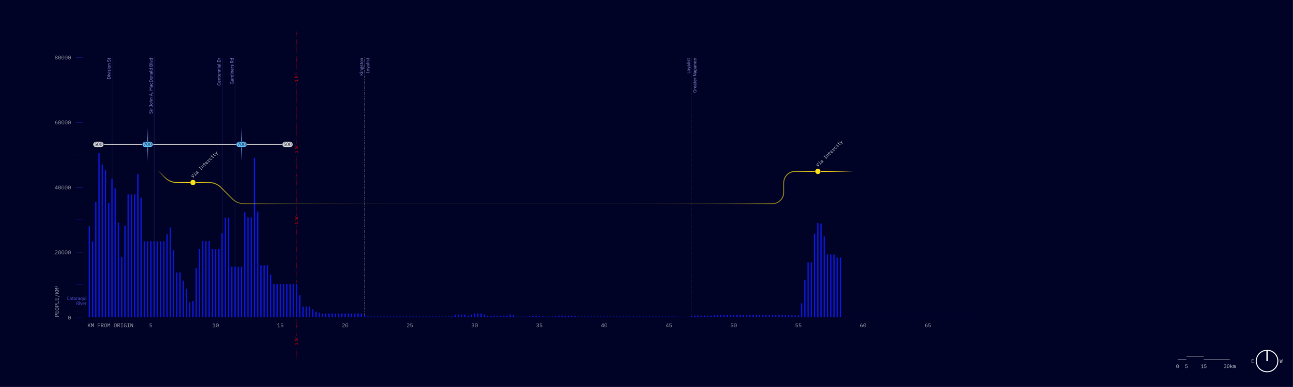Click the 65 km x-axis tick label
Screen dimensions: 1293x387
pos(928,326)
